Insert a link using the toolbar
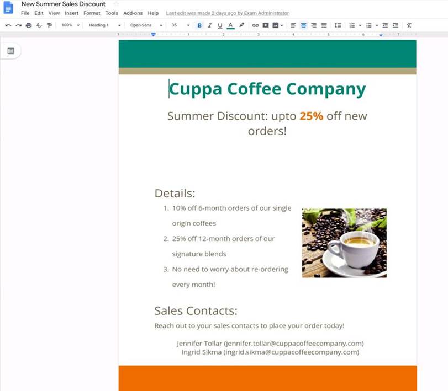Image resolution: width=448 pixels, height=391 pixels. point(255,25)
